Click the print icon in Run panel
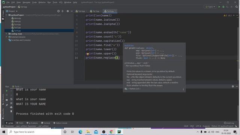This screenshot has height=135, width=240. click(11, 107)
